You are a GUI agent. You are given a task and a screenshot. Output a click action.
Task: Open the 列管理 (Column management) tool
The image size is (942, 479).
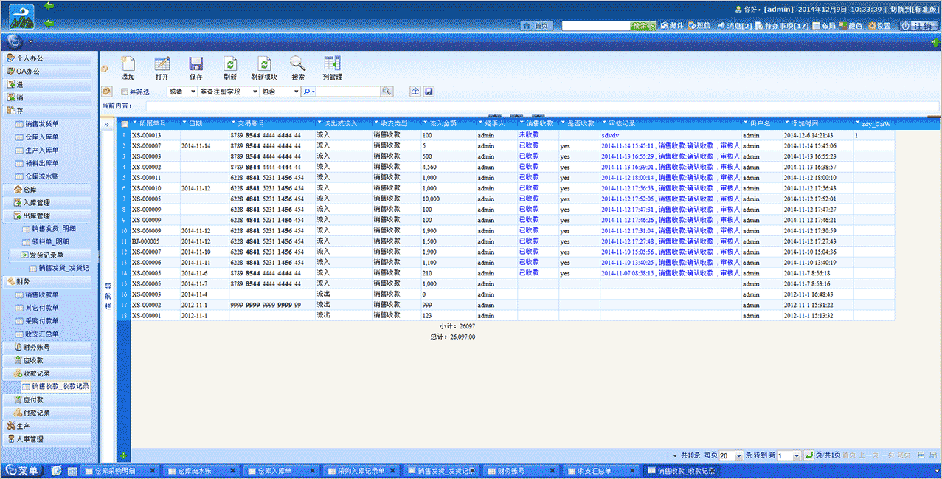click(x=332, y=63)
